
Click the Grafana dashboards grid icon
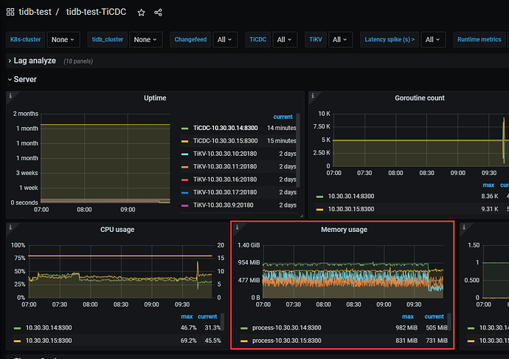pyautogui.click(x=12, y=12)
